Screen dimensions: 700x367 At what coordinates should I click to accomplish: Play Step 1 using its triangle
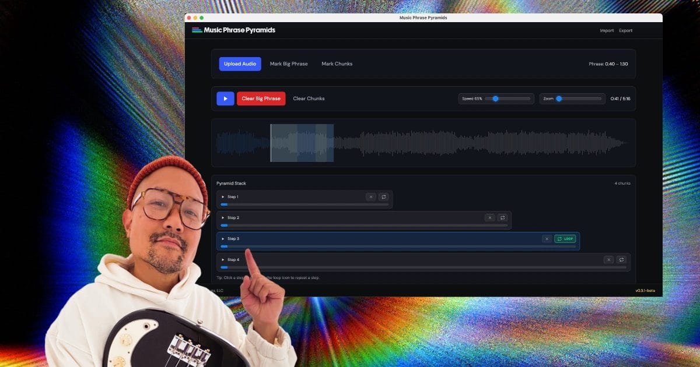pos(223,197)
